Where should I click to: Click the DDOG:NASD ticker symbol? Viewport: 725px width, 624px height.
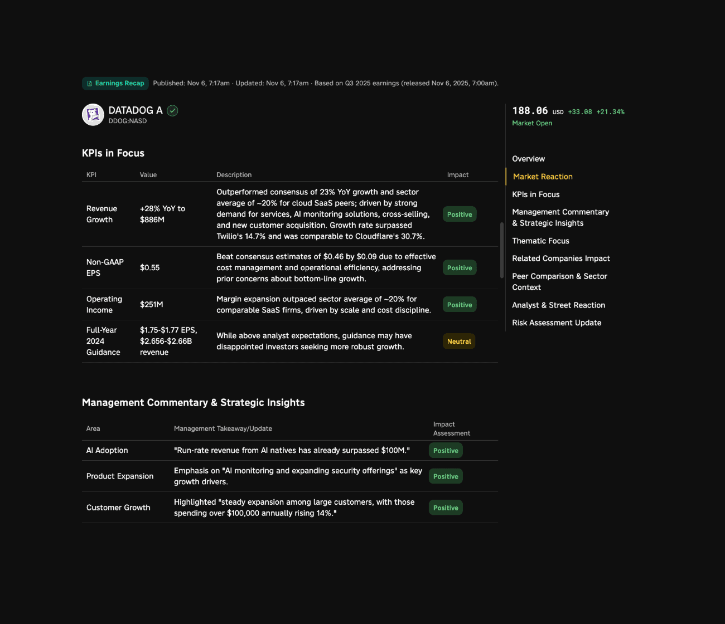[x=128, y=121]
